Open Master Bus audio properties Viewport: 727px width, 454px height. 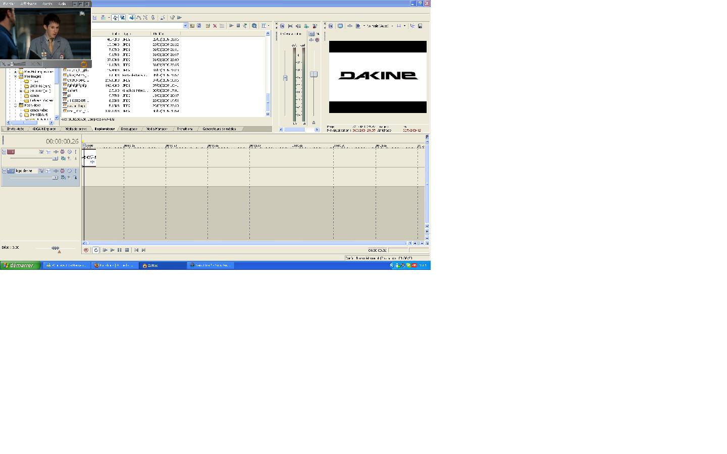coord(282,26)
